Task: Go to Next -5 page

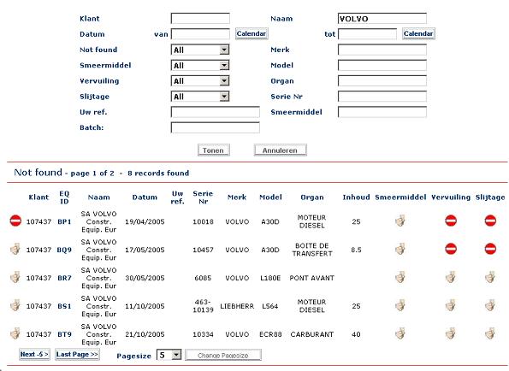Action: coord(34,355)
